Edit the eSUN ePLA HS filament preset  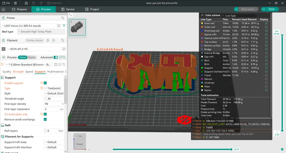pyautogui.click(x=64, y=49)
